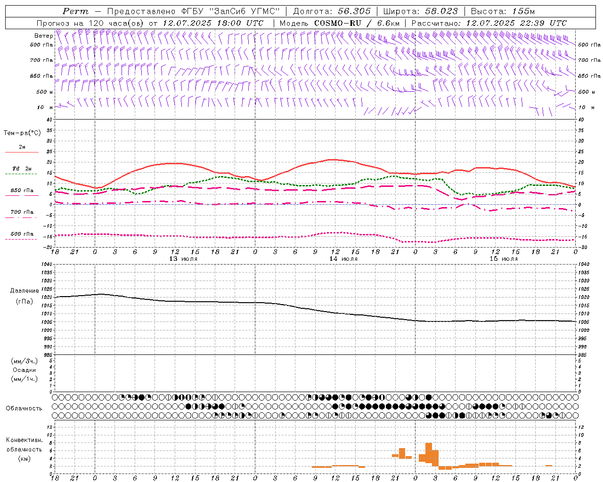
Task: Click the 'Высота: 155м' elevation text
Action: tap(503, 11)
